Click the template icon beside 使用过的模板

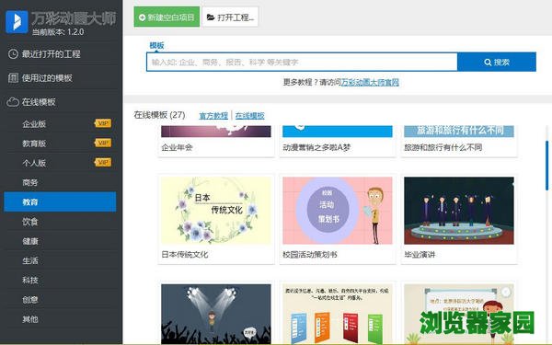[13, 78]
